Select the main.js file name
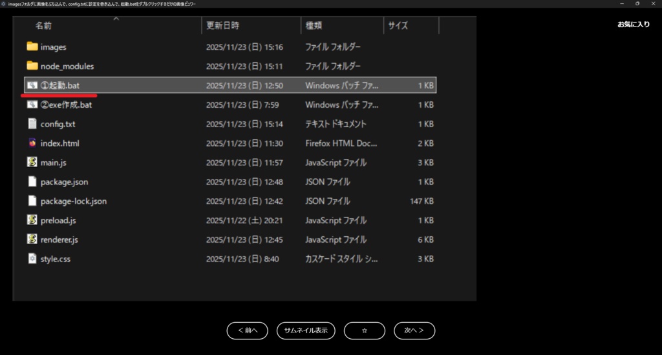 (x=53, y=162)
